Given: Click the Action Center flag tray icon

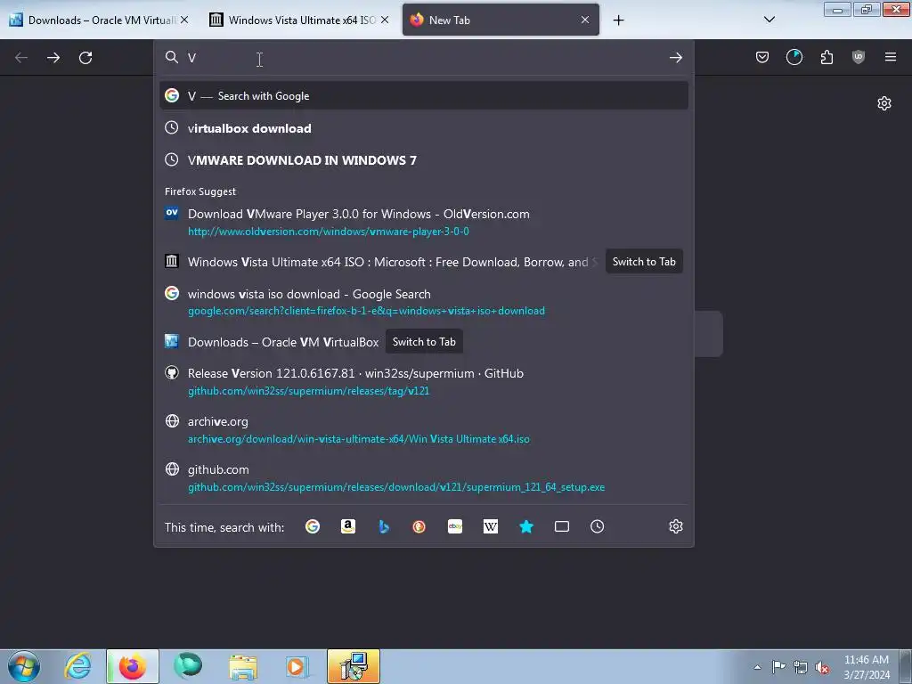Looking at the screenshot, I should pos(778,666).
